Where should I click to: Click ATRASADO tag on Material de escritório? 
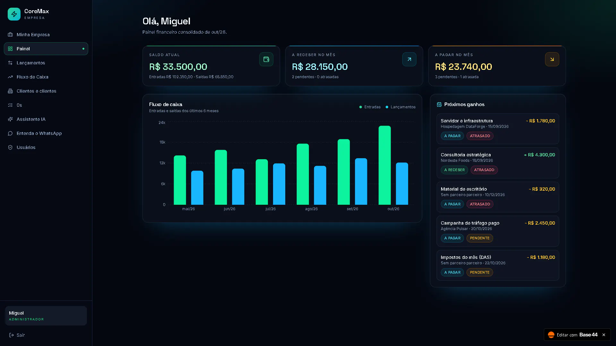pos(480,204)
